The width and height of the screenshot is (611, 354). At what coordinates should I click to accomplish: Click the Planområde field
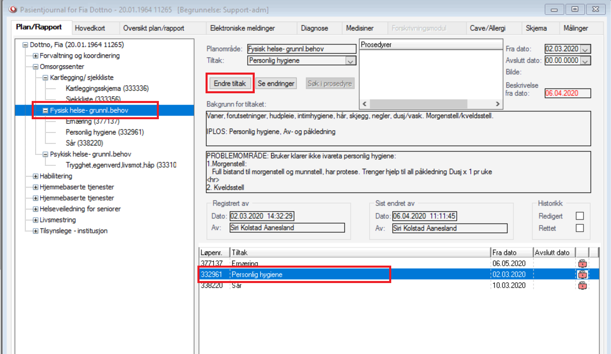[302, 49]
